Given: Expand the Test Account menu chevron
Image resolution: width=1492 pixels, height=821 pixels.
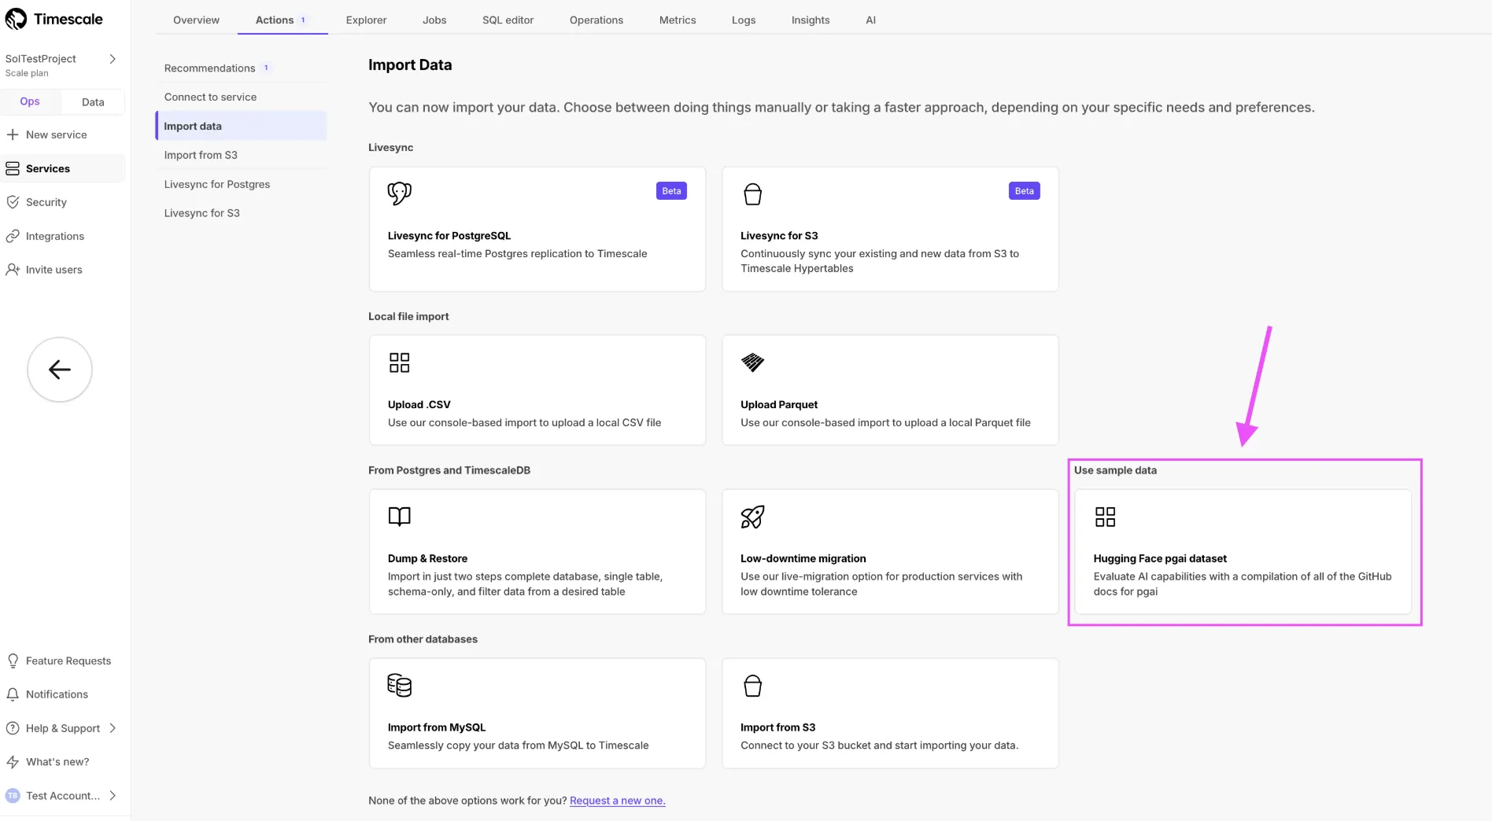Looking at the screenshot, I should (x=113, y=796).
